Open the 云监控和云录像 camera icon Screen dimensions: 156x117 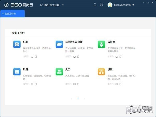click(x=59, y=44)
